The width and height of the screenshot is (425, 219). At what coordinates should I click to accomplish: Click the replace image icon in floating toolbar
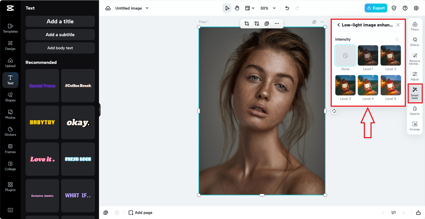coord(257,24)
